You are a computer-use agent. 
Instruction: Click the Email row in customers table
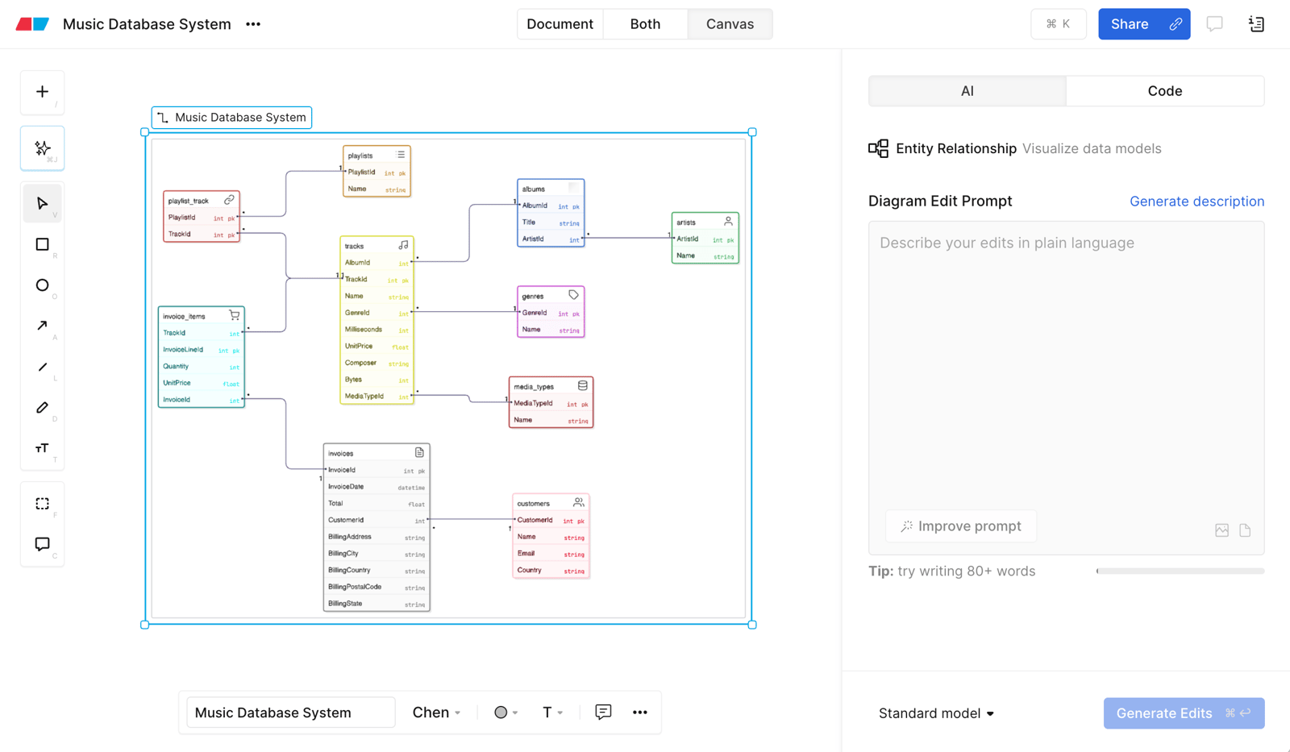(551, 554)
